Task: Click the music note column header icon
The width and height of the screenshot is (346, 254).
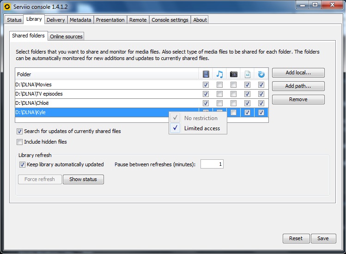Action: tap(219, 74)
